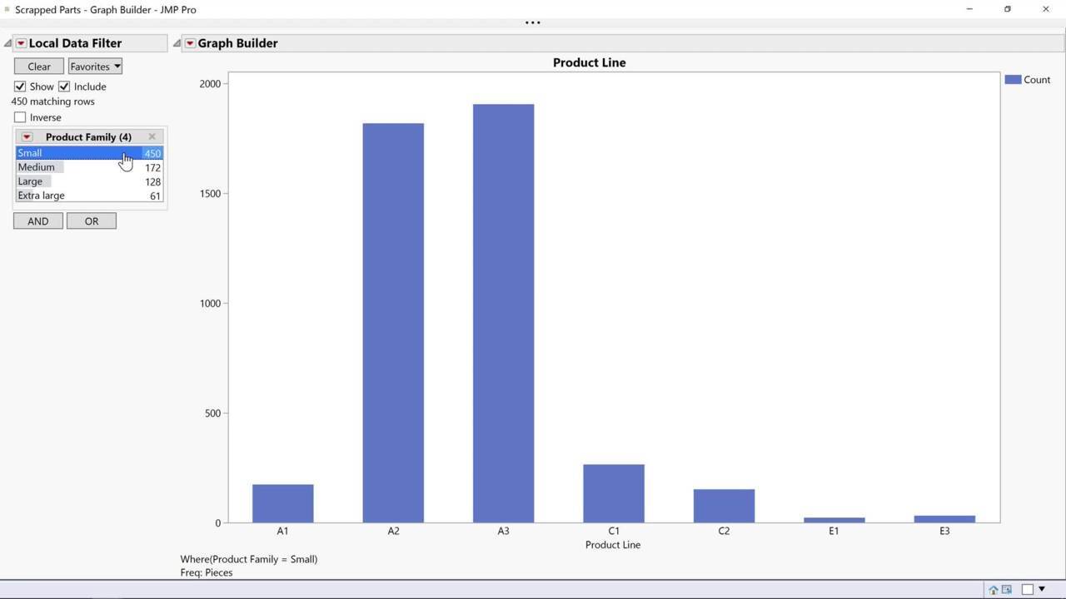Click the AND button
Viewport: 1066px width, 599px height.
[37, 221]
